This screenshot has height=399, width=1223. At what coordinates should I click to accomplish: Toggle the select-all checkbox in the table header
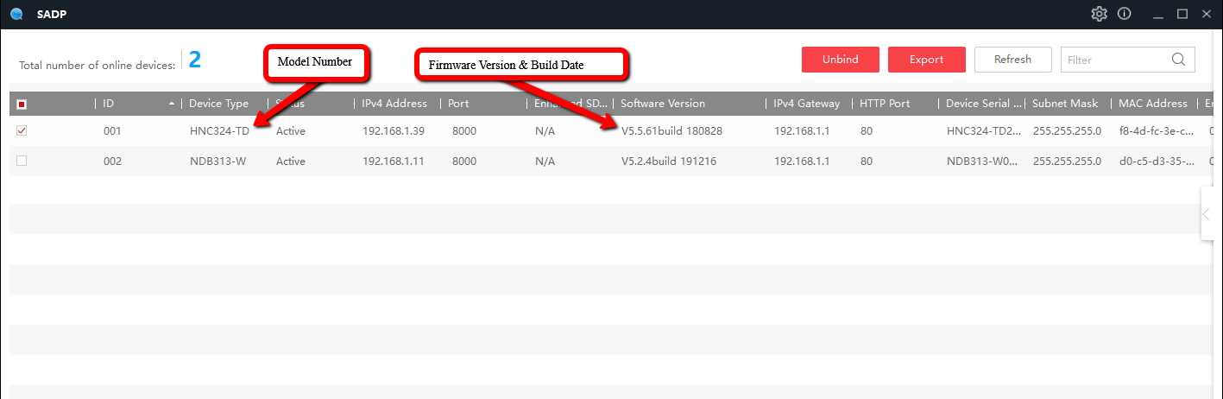22,104
